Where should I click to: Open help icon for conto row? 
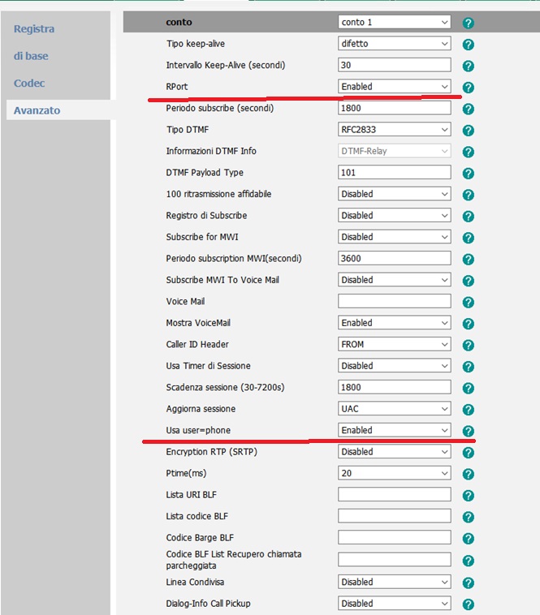[468, 24]
